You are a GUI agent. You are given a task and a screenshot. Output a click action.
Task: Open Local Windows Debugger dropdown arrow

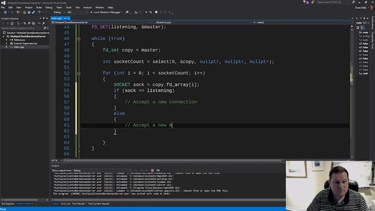[x=122, y=12]
